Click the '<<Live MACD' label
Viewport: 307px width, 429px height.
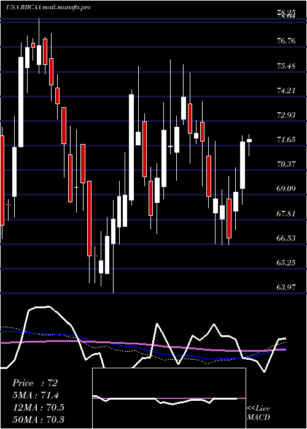click(x=258, y=413)
